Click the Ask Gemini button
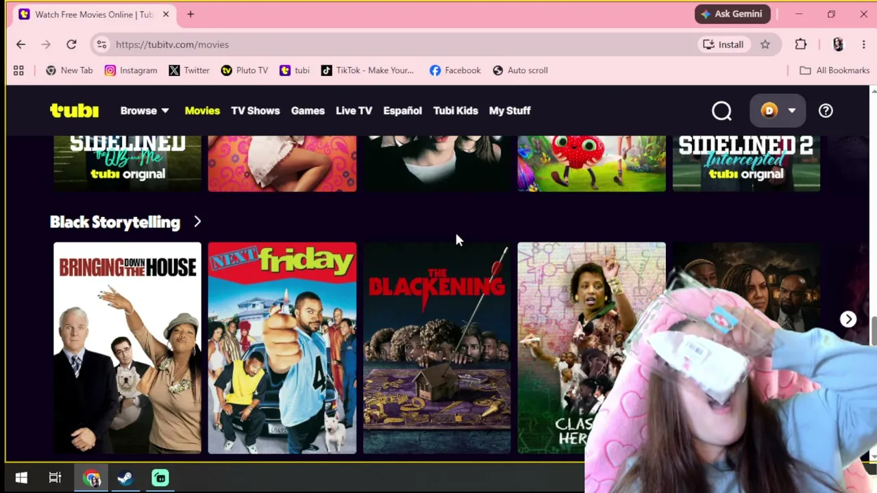 tap(732, 14)
